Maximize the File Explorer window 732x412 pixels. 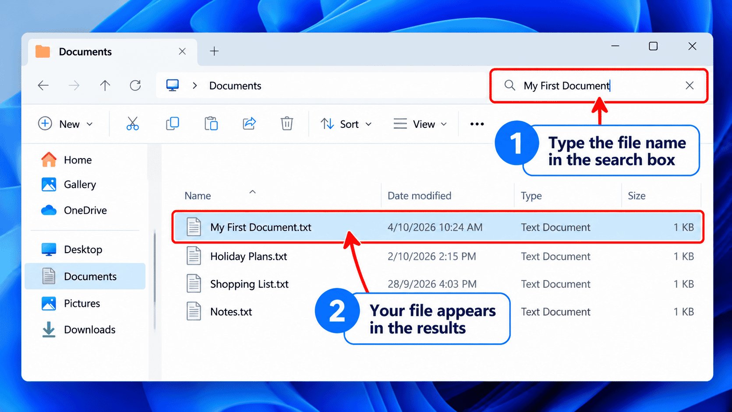(x=653, y=46)
